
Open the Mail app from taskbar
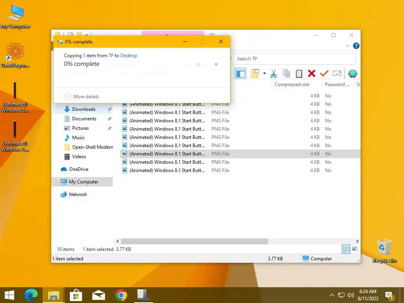tap(98, 295)
